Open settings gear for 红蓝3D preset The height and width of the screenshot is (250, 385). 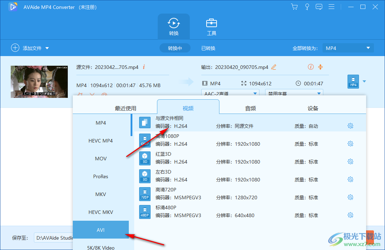[x=350, y=161]
